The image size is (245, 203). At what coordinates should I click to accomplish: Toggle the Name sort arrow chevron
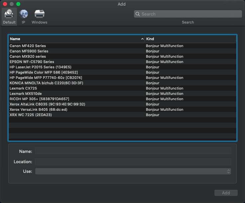[142, 39]
